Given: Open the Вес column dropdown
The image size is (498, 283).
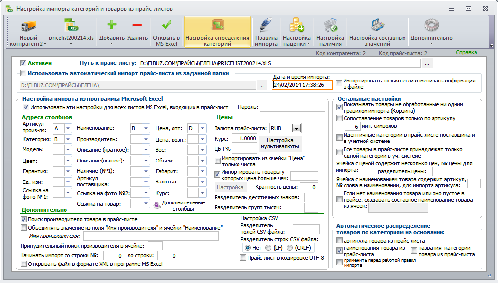Looking at the screenshot, I should point(203,150).
